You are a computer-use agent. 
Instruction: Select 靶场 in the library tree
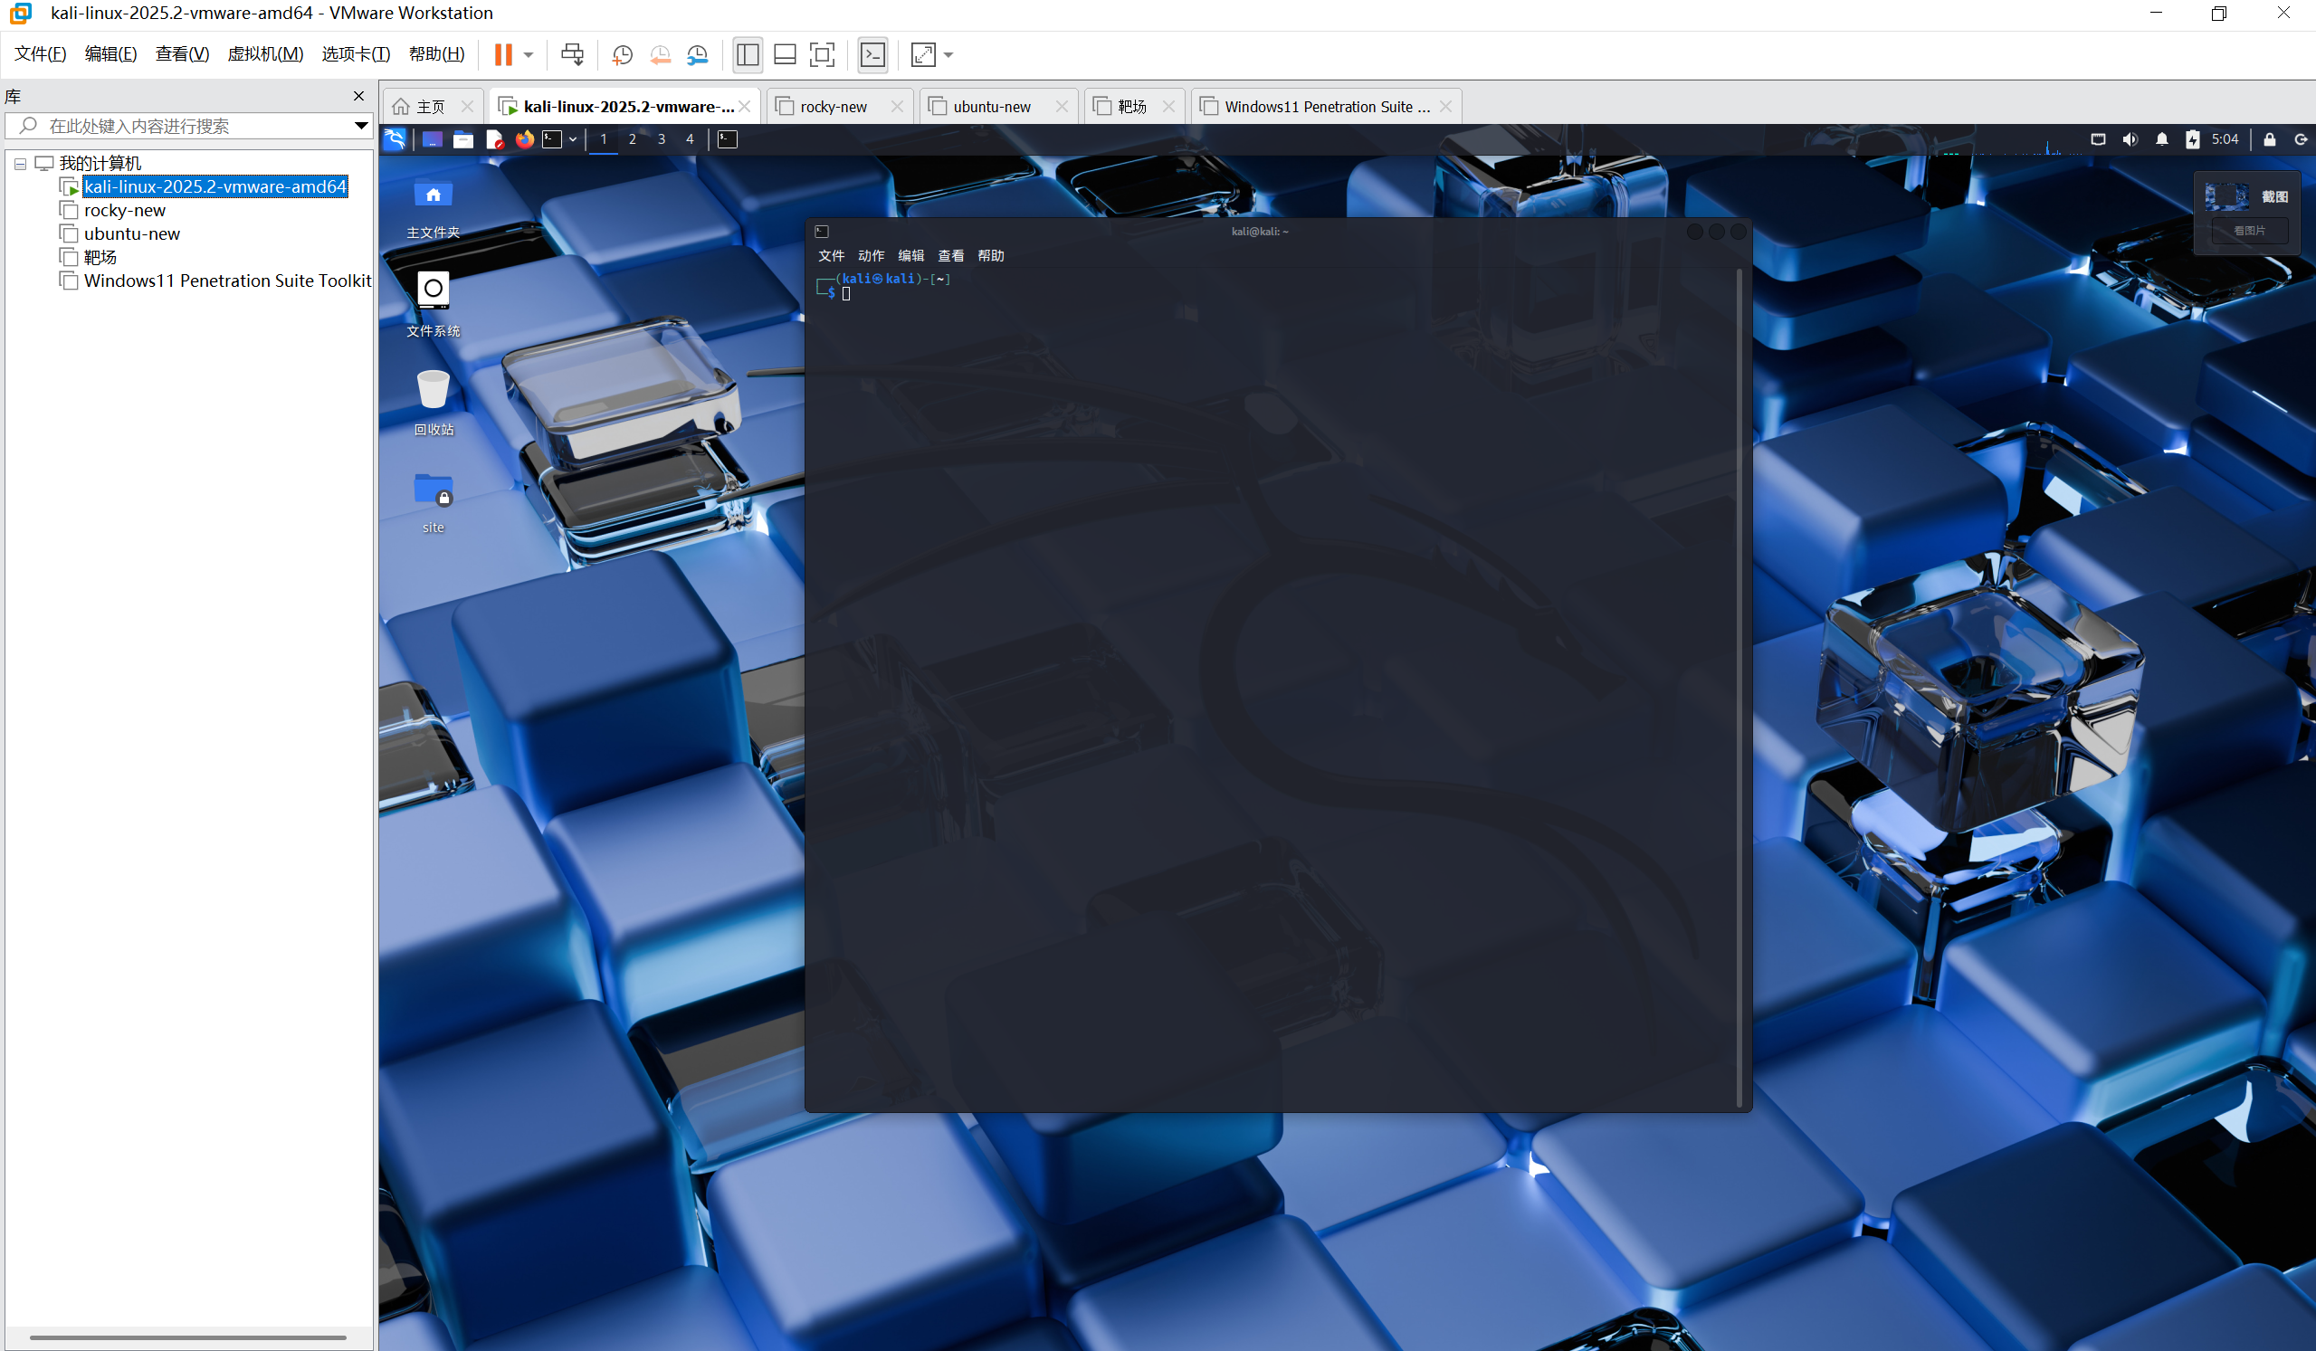coord(100,257)
